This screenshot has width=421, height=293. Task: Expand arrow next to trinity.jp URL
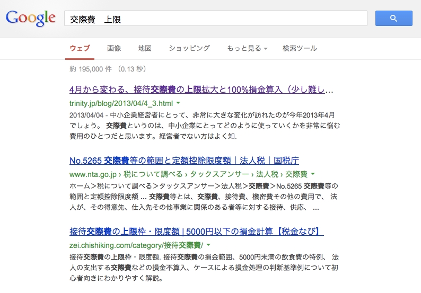coord(178,103)
